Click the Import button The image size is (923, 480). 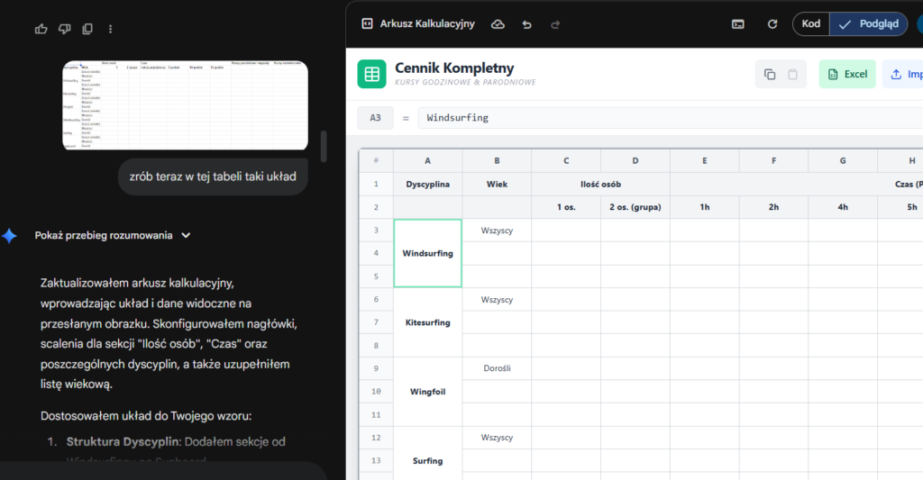coord(904,75)
